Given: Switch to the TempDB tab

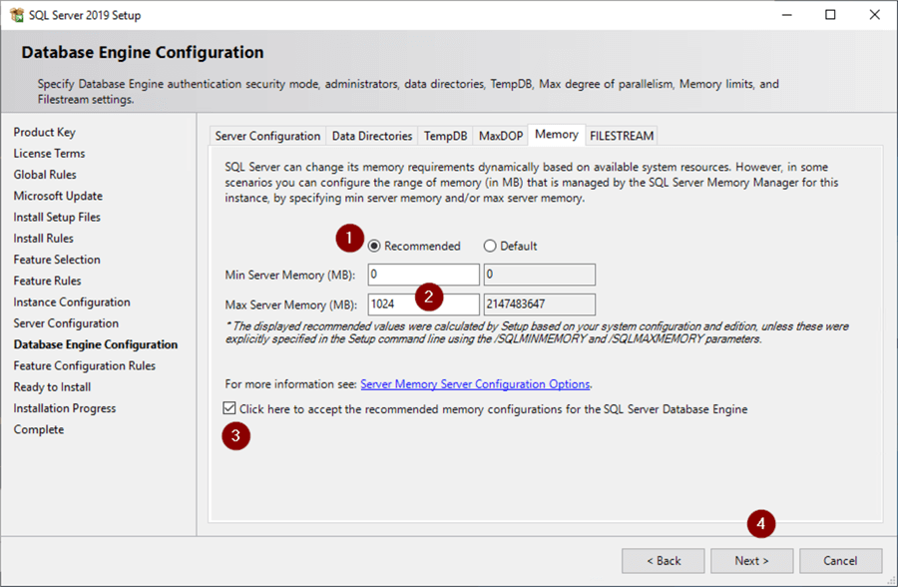Looking at the screenshot, I should click(x=445, y=136).
